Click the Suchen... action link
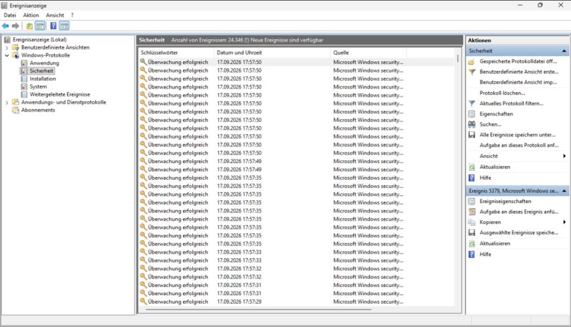The image size is (571, 327). (490, 124)
